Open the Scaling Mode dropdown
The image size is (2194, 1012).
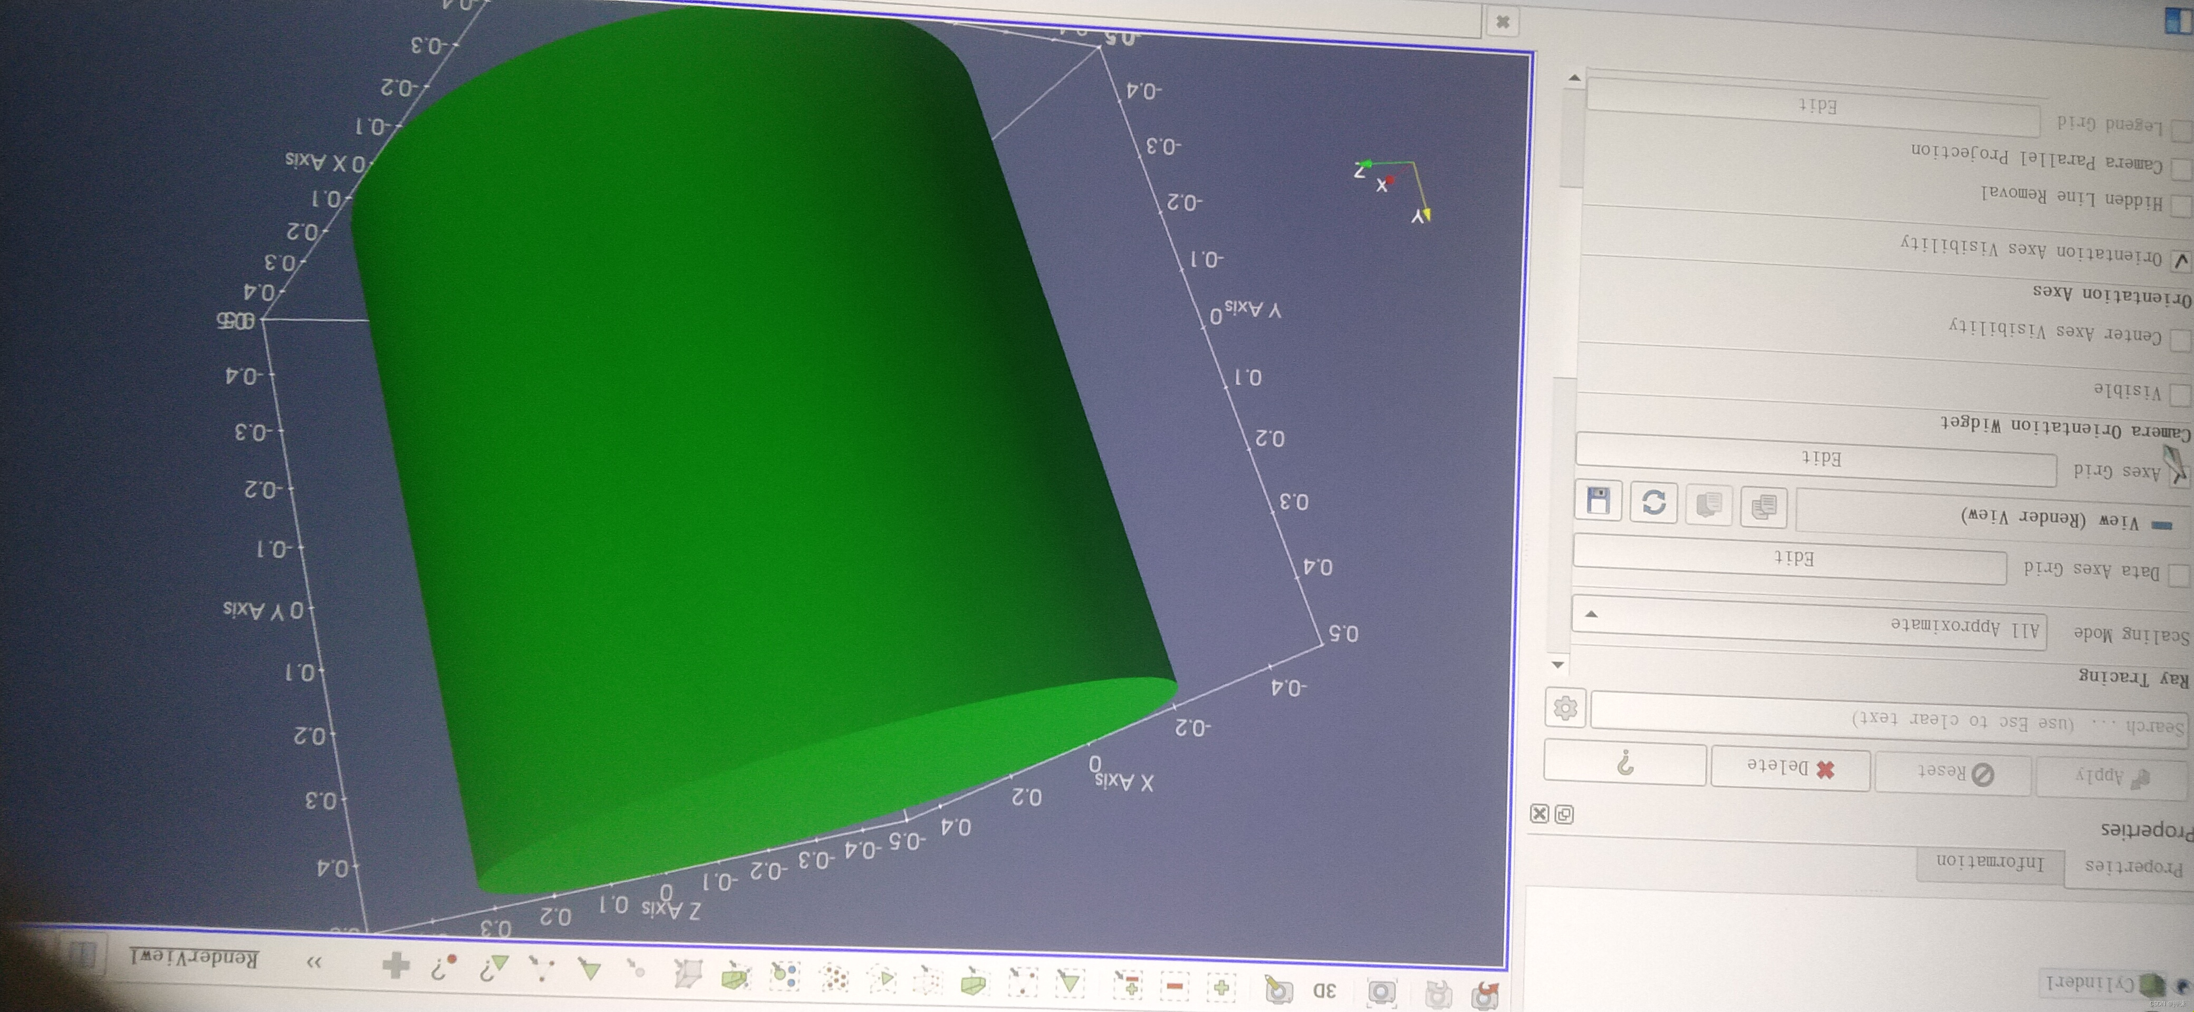click(1809, 622)
